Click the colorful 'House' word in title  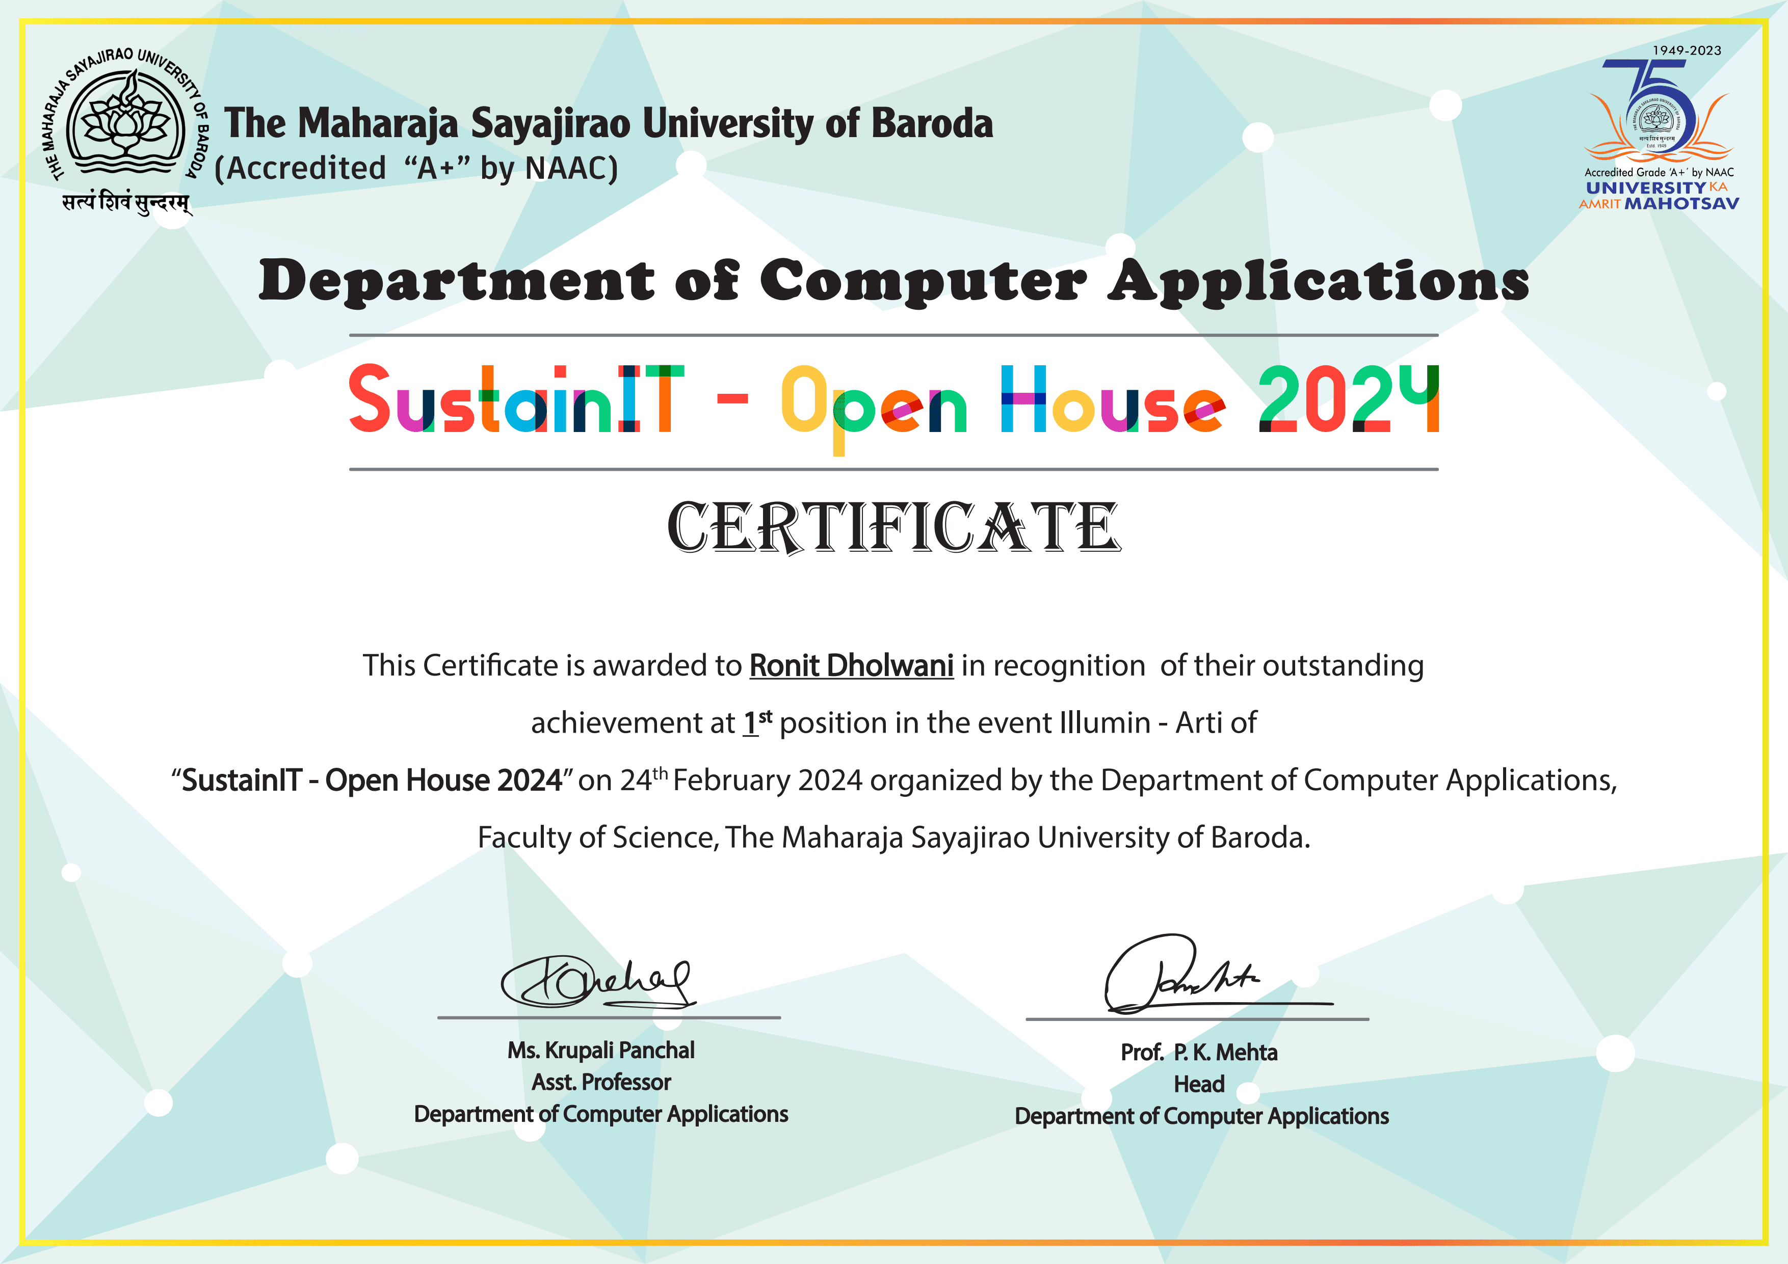(1113, 398)
